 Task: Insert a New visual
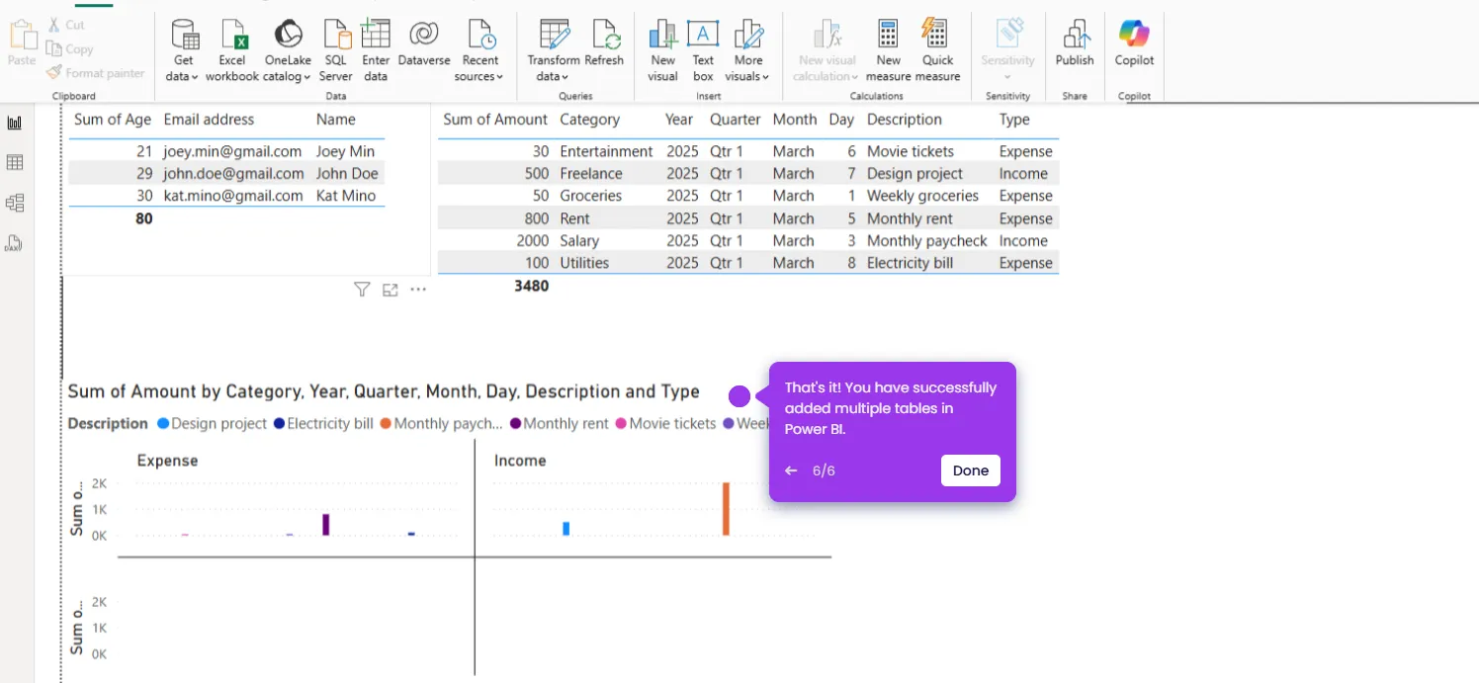pyautogui.click(x=663, y=50)
